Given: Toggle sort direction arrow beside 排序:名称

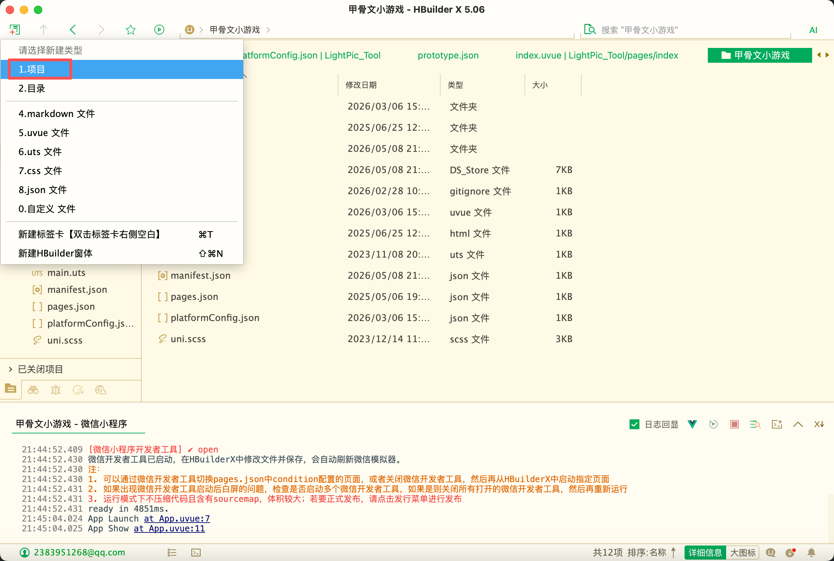Looking at the screenshot, I should (673, 553).
